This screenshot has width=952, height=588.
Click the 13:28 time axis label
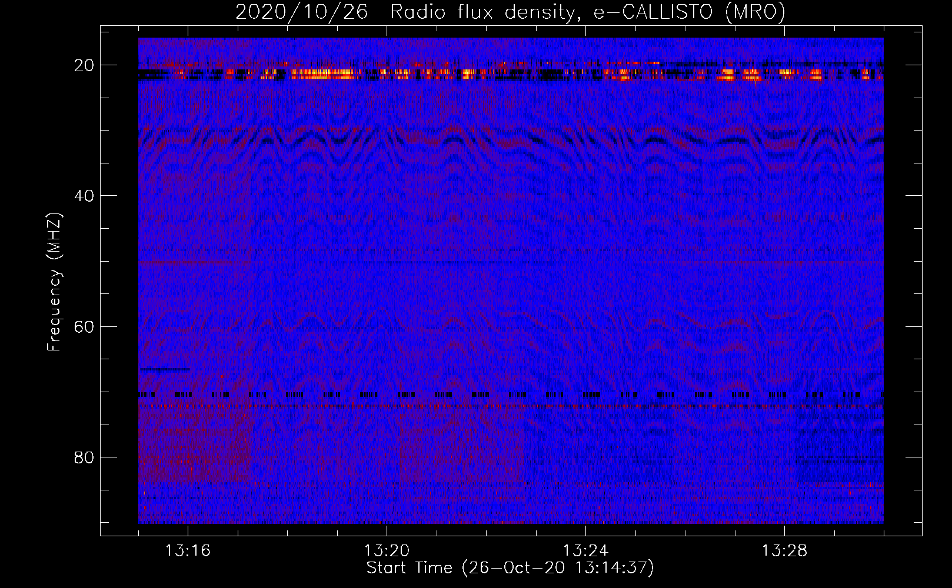(x=784, y=551)
